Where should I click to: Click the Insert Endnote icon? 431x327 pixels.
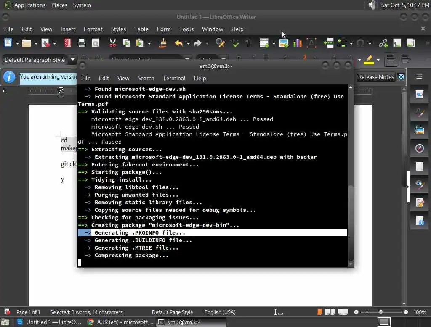pos(411,43)
